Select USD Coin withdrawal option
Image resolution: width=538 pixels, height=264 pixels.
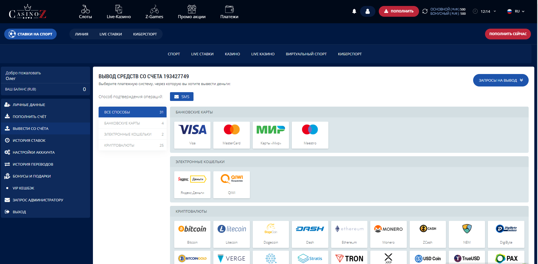pyautogui.click(x=428, y=257)
